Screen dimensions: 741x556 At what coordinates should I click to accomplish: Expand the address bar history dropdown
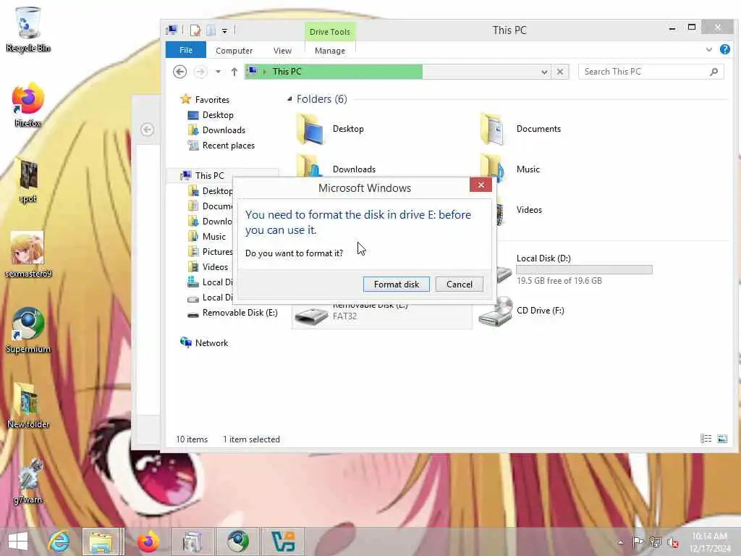point(544,72)
